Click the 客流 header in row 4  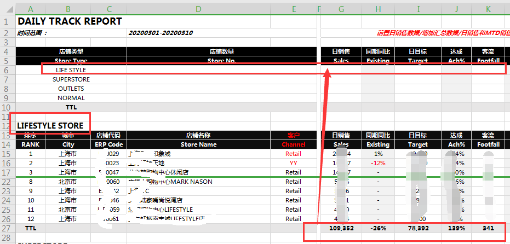488,51
